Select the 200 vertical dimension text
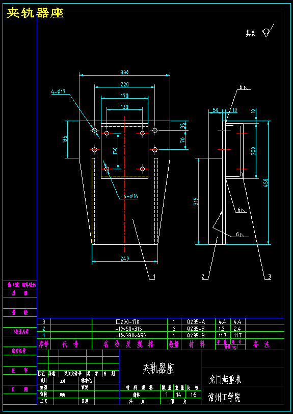Image resolution: width=293 pixels, height=414 pixels. (x=254, y=150)
